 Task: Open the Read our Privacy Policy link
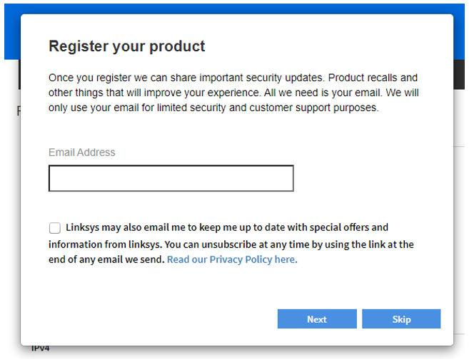(x=232, y=259)
